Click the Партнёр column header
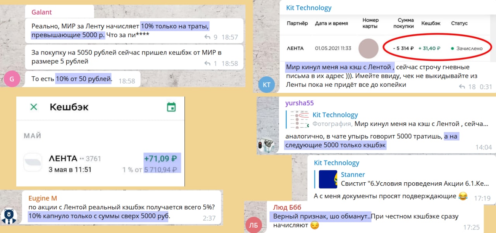 click(297, 23)
